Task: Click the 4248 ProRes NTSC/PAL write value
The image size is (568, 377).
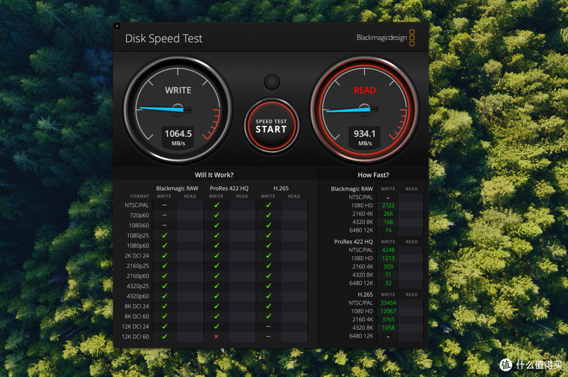Action: [x=388, y=250]
